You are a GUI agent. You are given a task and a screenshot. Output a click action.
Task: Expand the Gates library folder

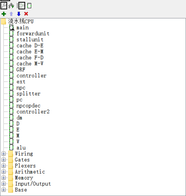click(x=4, y=160)
